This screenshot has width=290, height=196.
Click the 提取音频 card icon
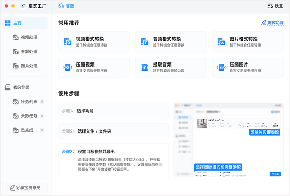click(145, 67)
